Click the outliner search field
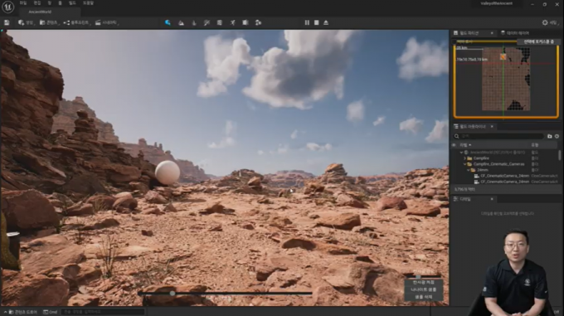 click(498, 136)
